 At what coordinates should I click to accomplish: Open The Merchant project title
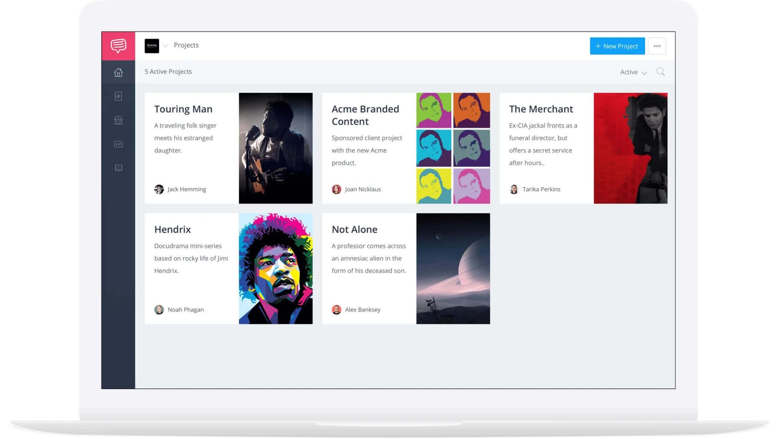click(541, 109)
